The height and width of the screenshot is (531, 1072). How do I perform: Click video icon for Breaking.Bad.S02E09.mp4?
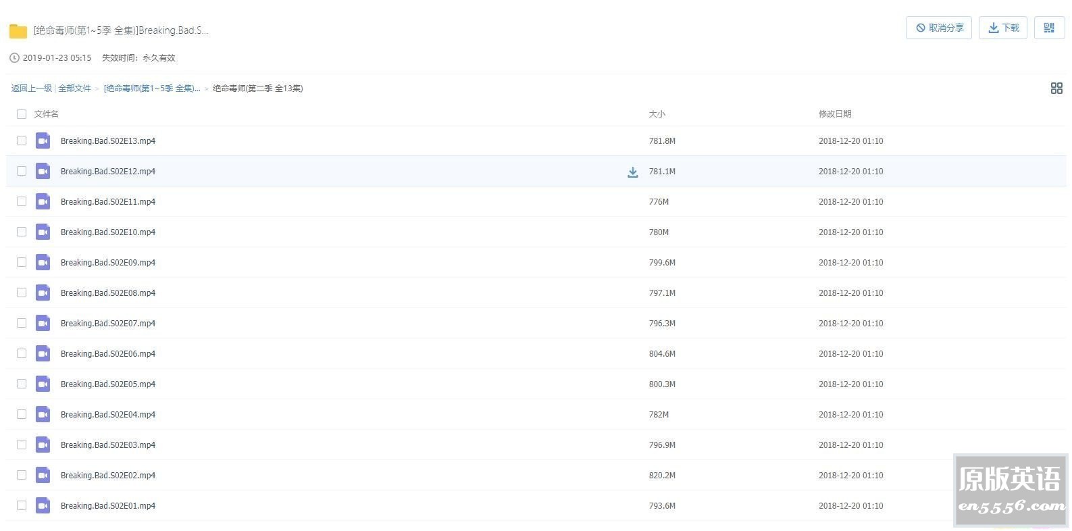click(43, 262)
